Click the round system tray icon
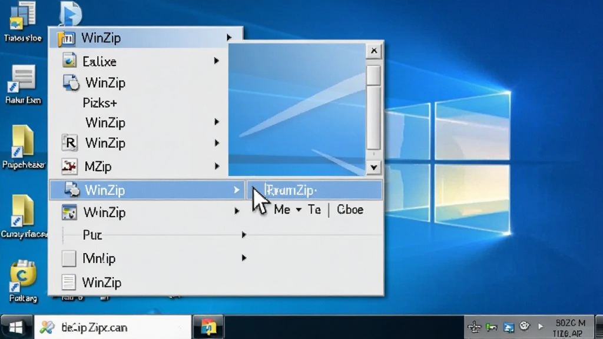The image size is (603, 339). [525, 326]
